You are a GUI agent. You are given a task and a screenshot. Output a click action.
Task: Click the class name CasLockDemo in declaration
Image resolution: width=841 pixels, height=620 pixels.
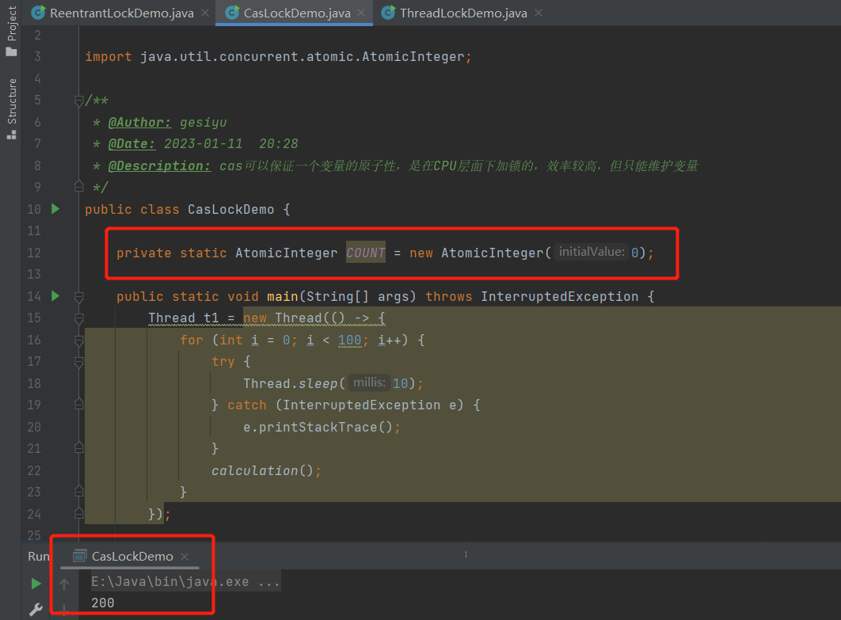230,209
